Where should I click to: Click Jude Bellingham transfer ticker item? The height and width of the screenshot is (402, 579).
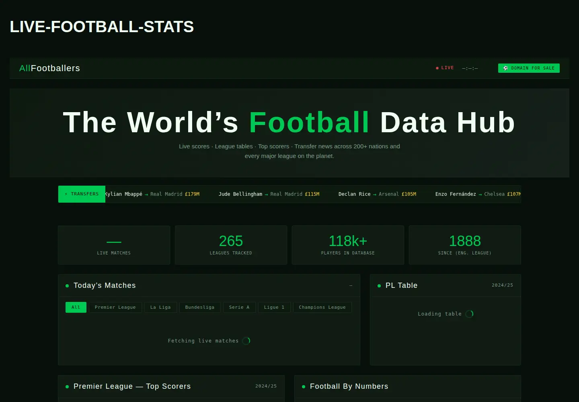coord(269,194)
